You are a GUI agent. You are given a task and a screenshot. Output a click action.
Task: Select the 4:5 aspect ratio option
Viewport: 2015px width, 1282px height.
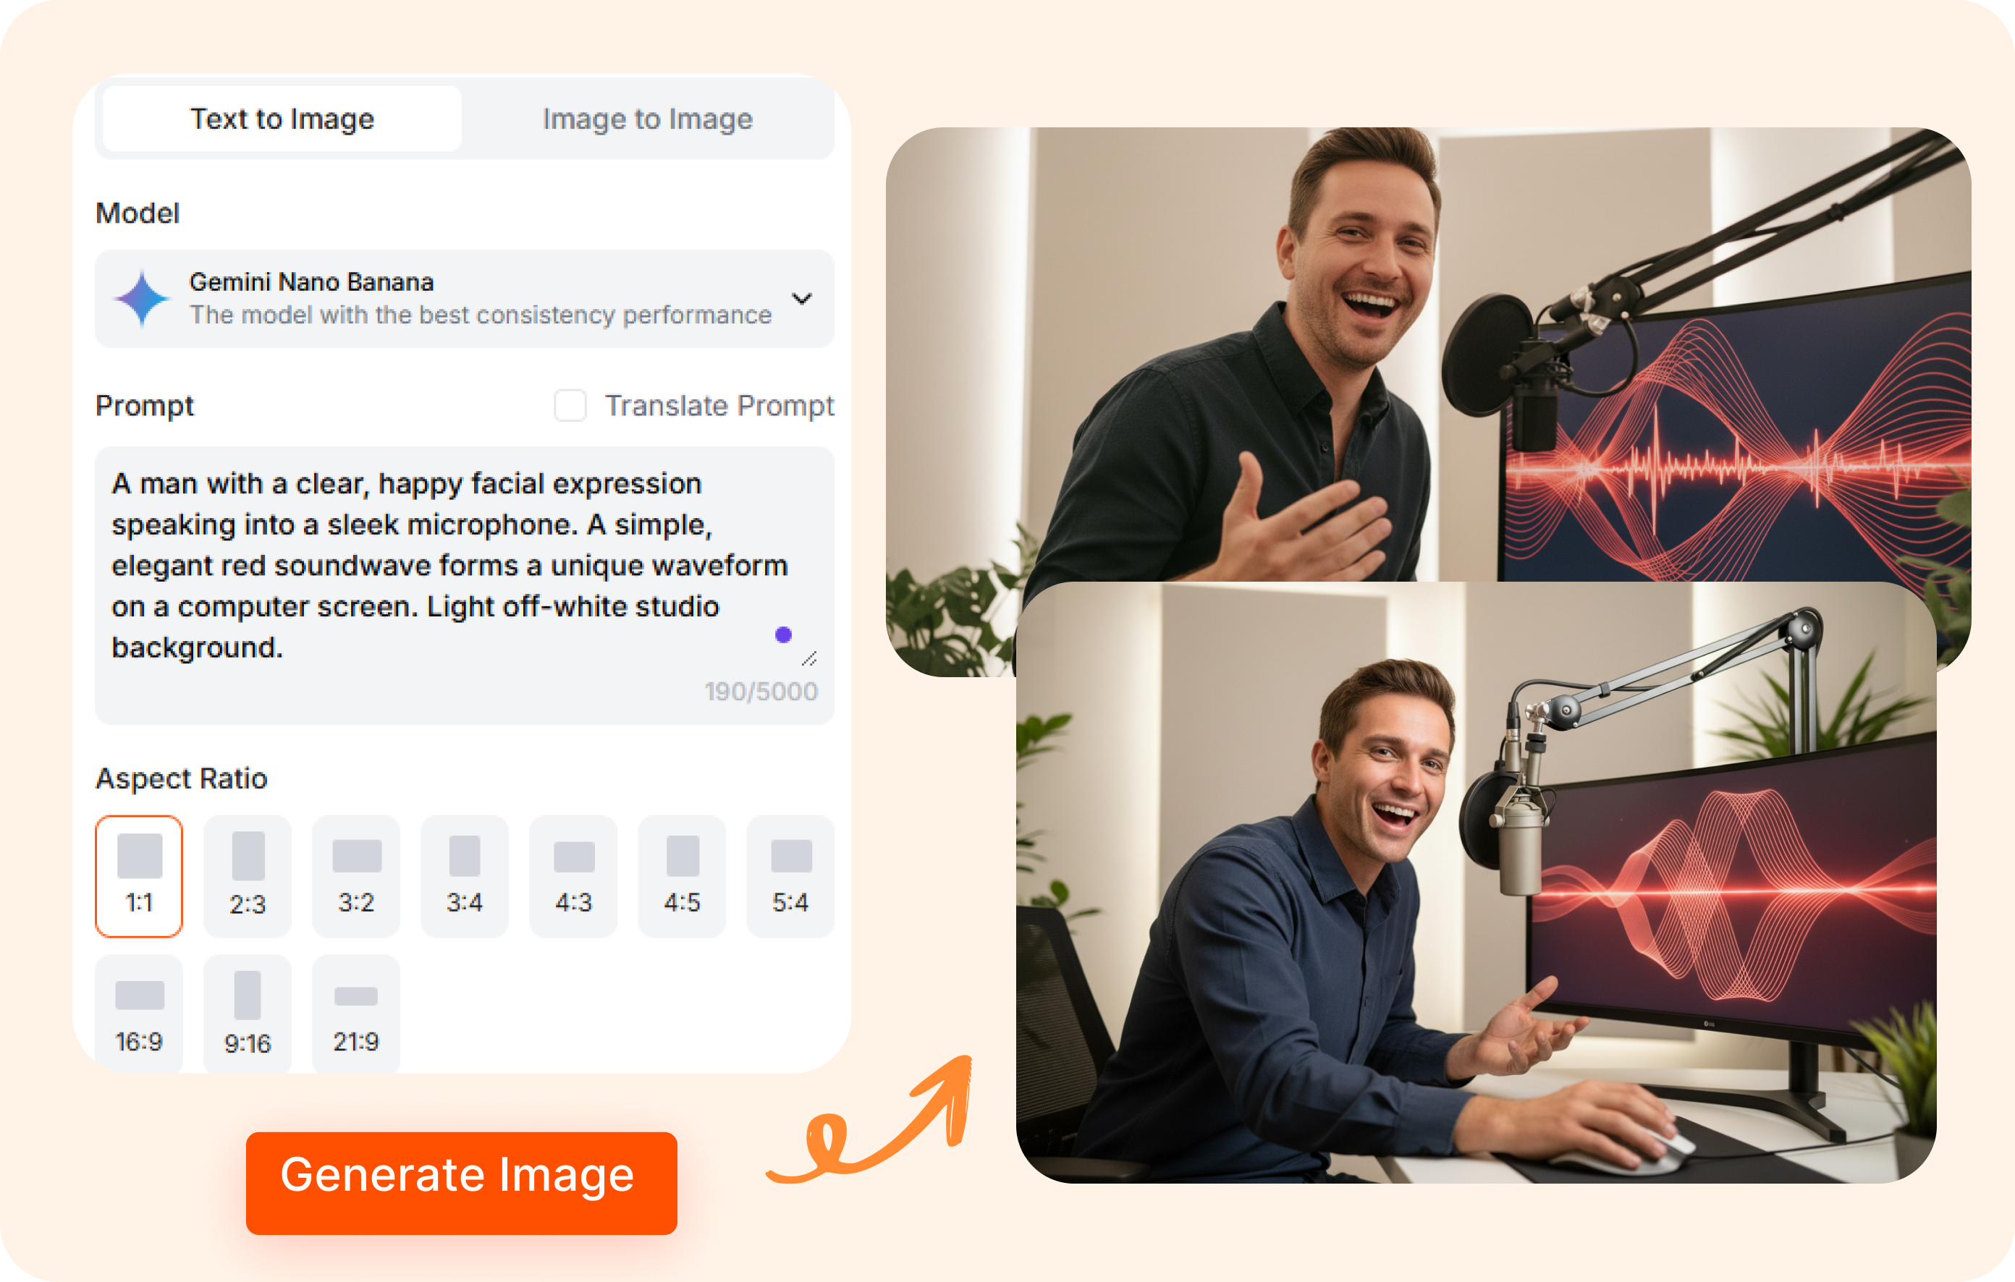click(681, 875)
